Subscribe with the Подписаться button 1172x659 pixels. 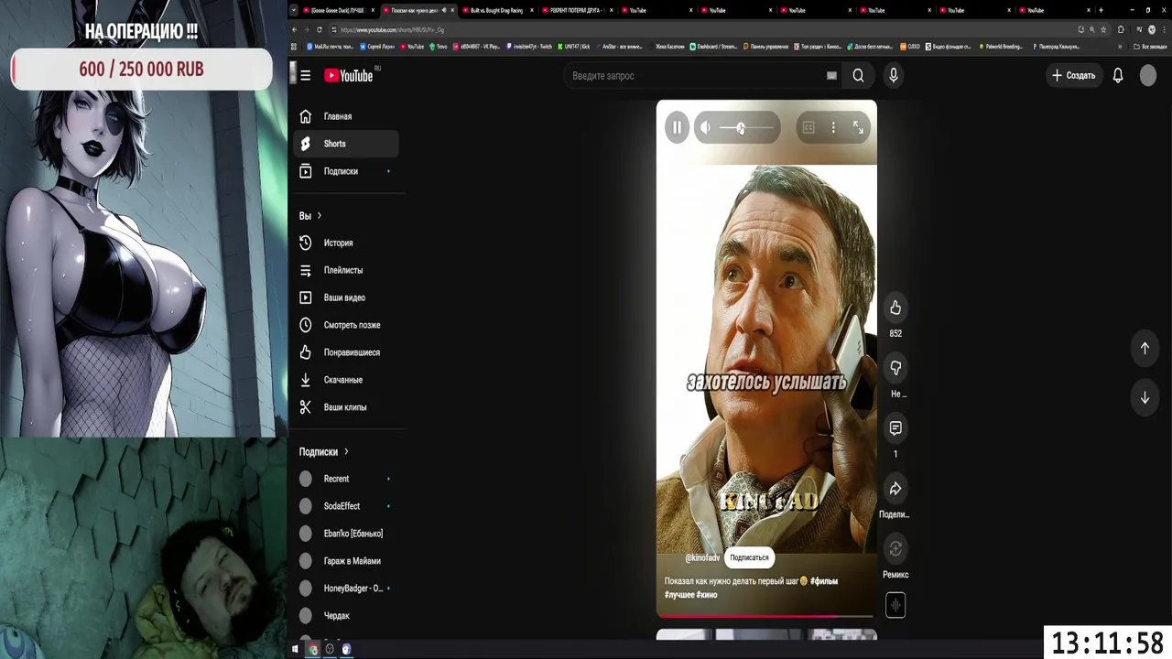point(749,557)
